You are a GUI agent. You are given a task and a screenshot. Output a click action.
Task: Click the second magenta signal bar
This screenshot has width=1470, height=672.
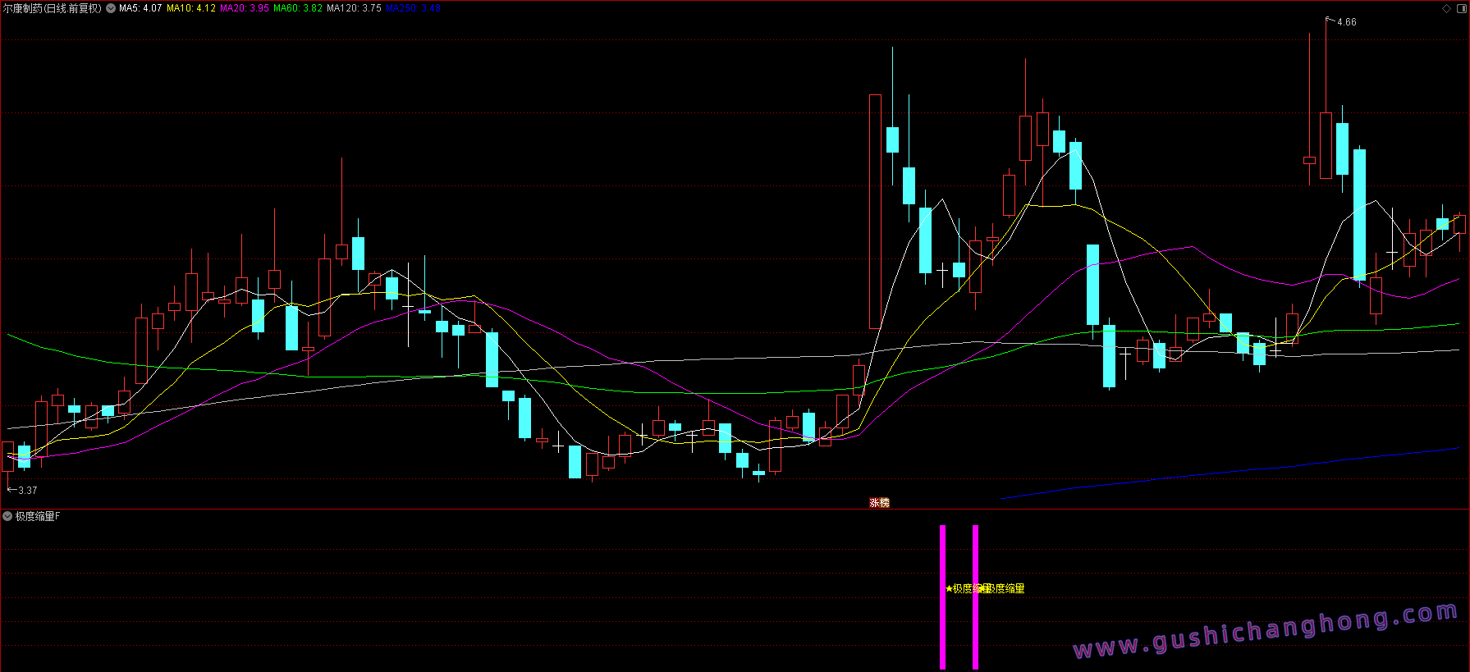click(x=975, y=597)
